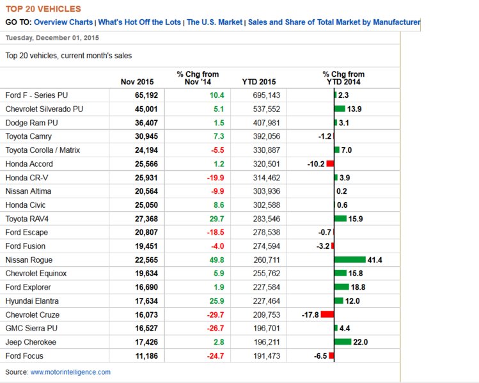This screenshot has height=383, width=479.
Task: Click the TOP 20 VEHICLES heading
Action: coord(43,9)
